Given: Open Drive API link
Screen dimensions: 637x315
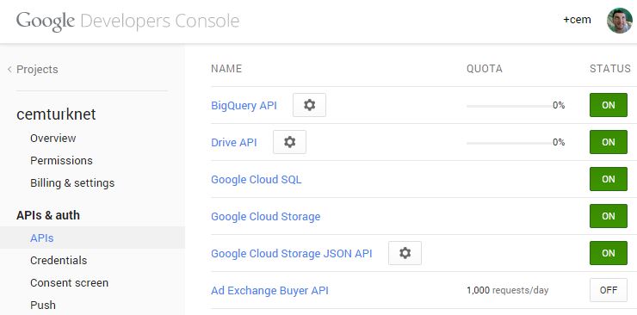Looking at the screenshot, I should [x=234, y=143].
